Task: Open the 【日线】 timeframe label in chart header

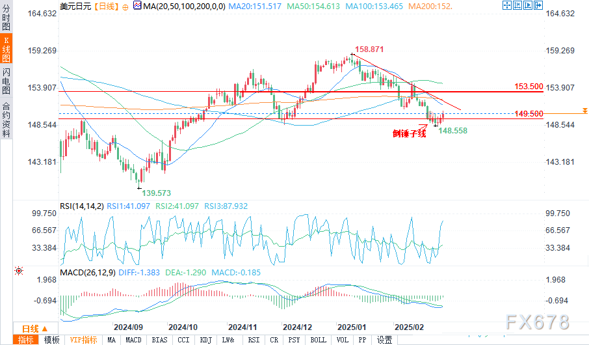Action: tap(106, 6)
